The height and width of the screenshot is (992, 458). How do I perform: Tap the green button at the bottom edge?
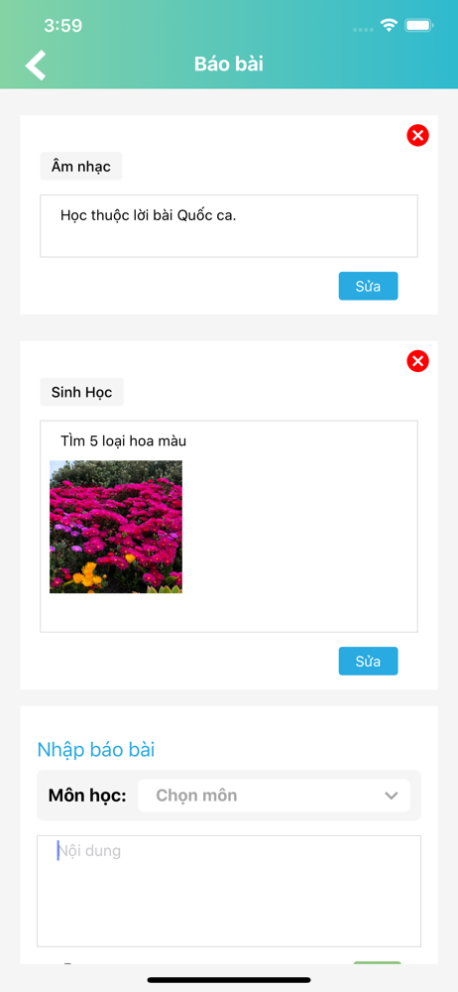tap(377, 963)
